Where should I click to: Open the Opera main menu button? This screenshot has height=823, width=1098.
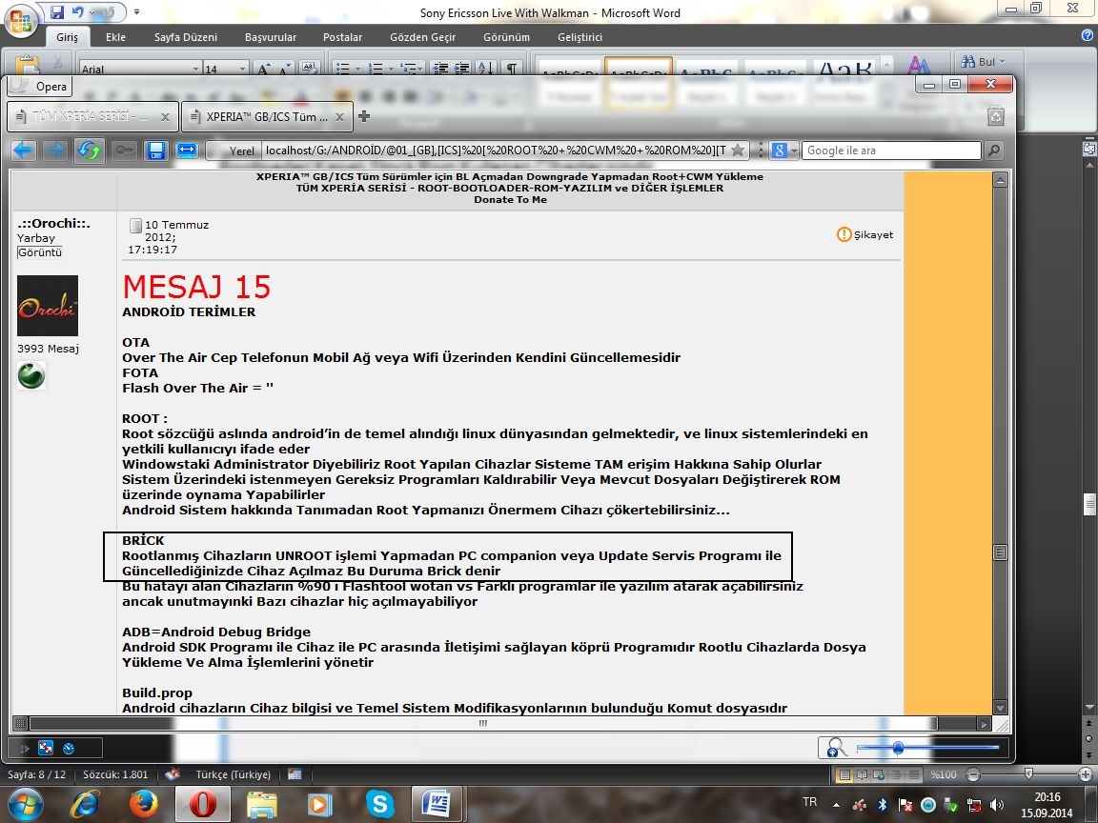(x=39, y=86)
